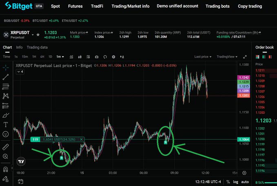Set chart interval to 1D
Image resolution: width=277 pixels, height=186 pixels.
pyautogui.click(x=50, y=57)
